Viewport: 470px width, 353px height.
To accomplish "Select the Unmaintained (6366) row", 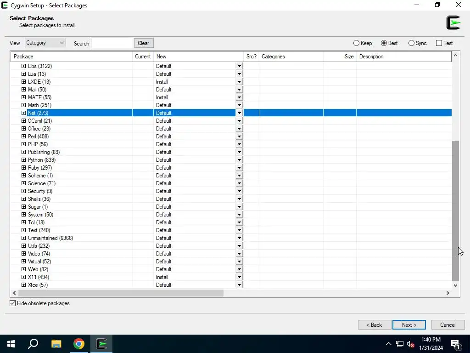I will pos(231,238).
